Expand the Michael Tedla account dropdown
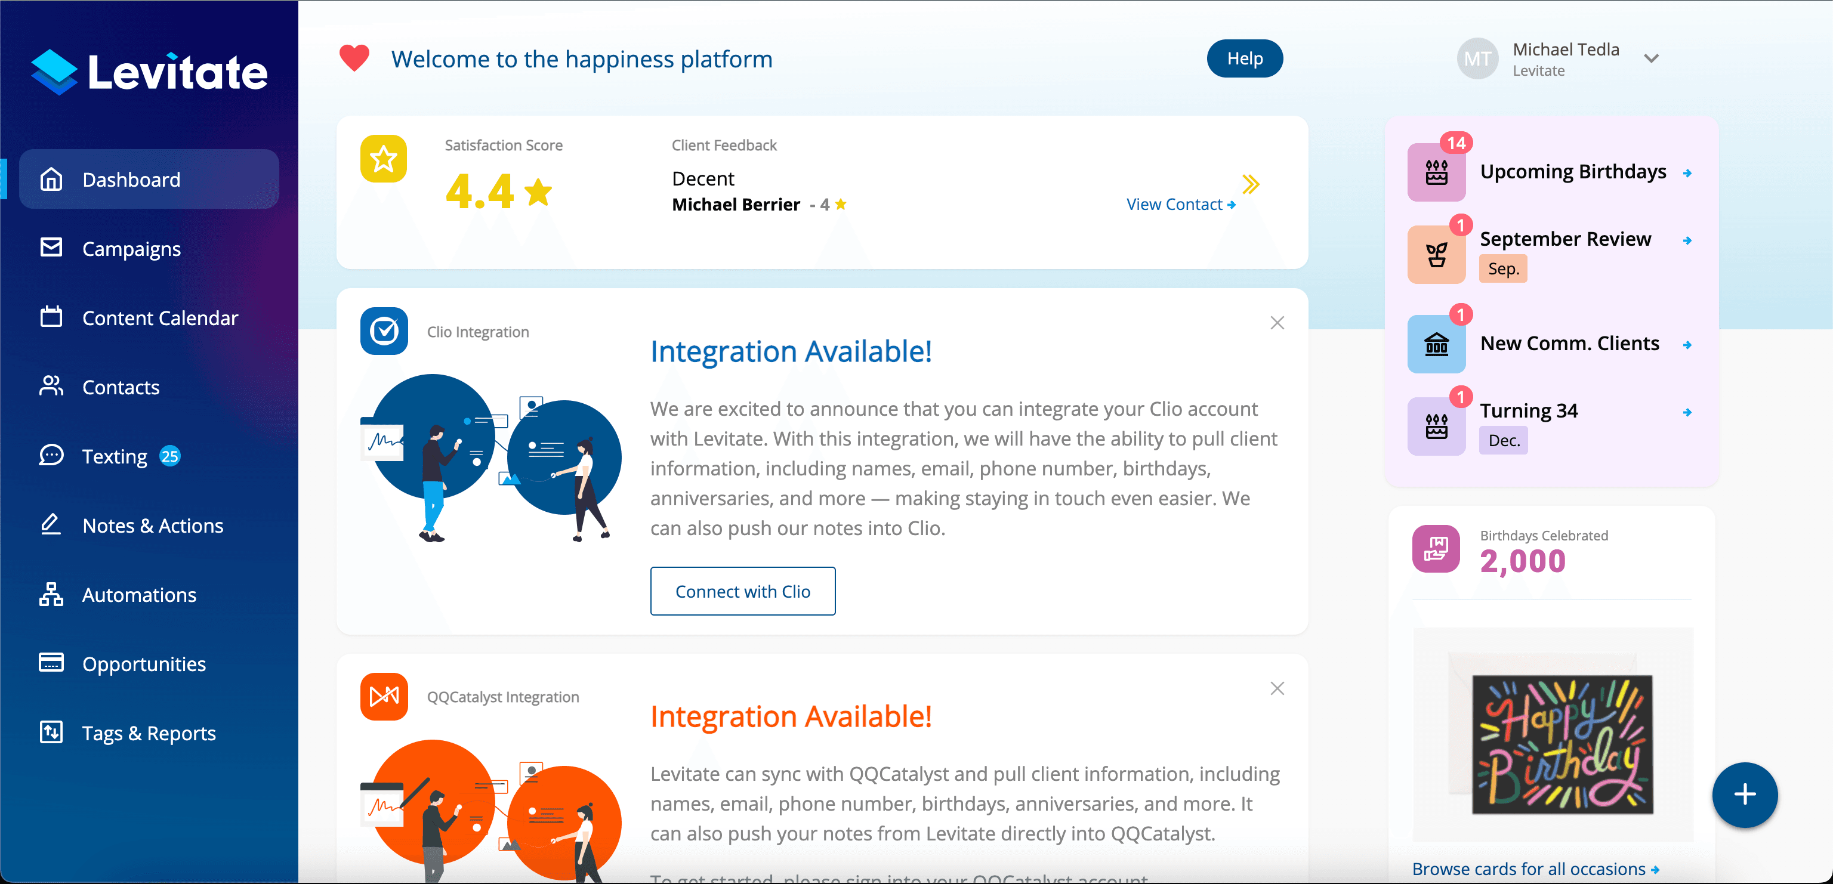The image size is (1833, 884). (1651, 59)
